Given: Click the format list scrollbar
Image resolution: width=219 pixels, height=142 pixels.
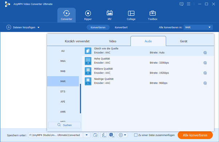Looking at the screenshot, I should (x=80, y=99).
